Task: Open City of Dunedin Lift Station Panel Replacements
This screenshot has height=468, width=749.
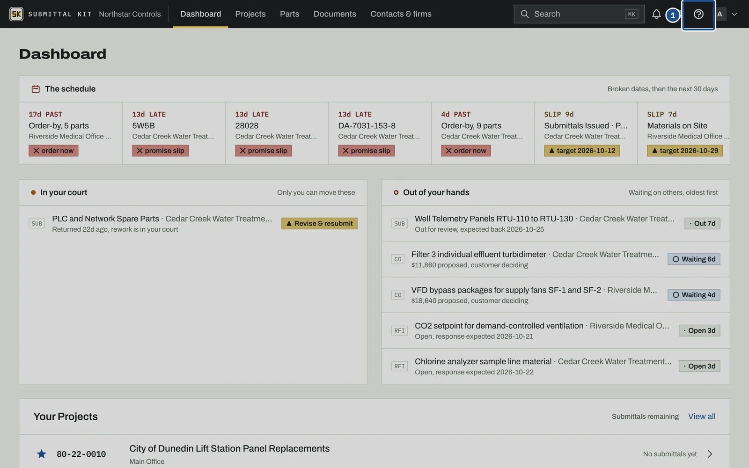Action: click(x=229, y=448)
